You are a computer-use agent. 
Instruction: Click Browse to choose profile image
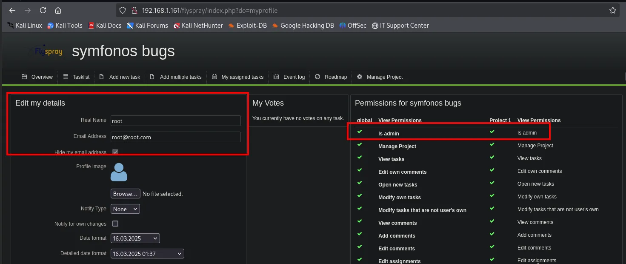coord(126,194)
